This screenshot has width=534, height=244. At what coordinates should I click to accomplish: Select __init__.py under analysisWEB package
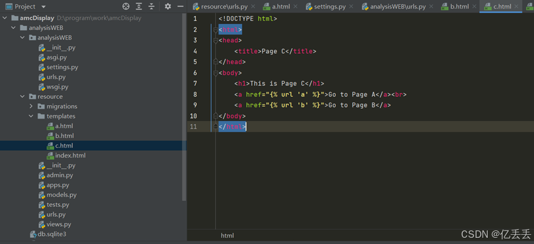click(x=61, y=48)
